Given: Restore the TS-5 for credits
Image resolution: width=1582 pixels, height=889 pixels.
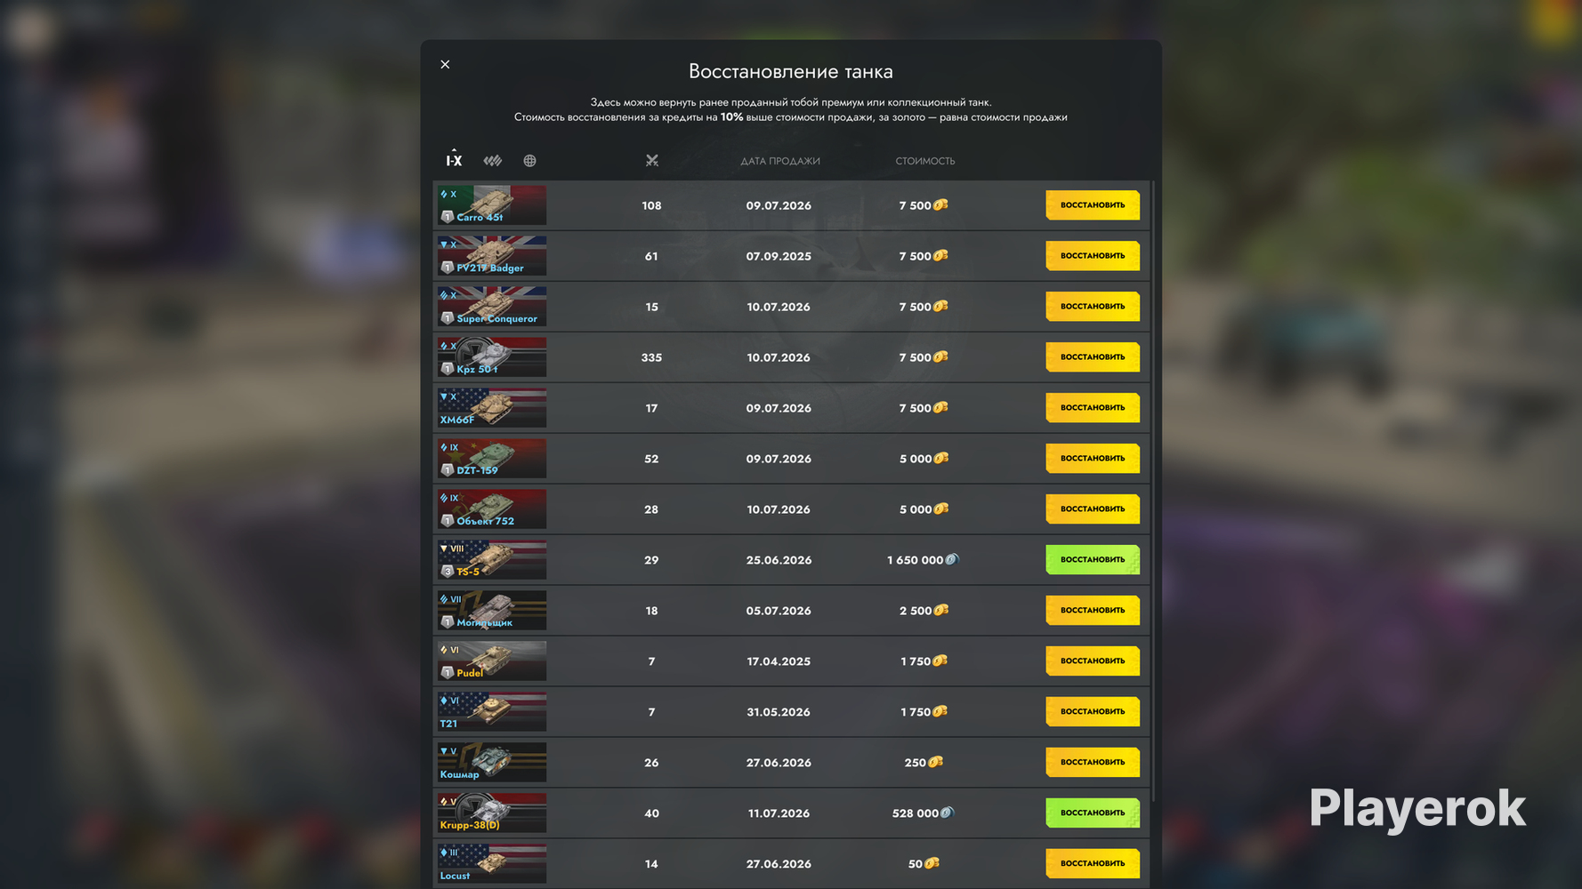Looking at the screenshot, I should click(x=1092, y=560).
